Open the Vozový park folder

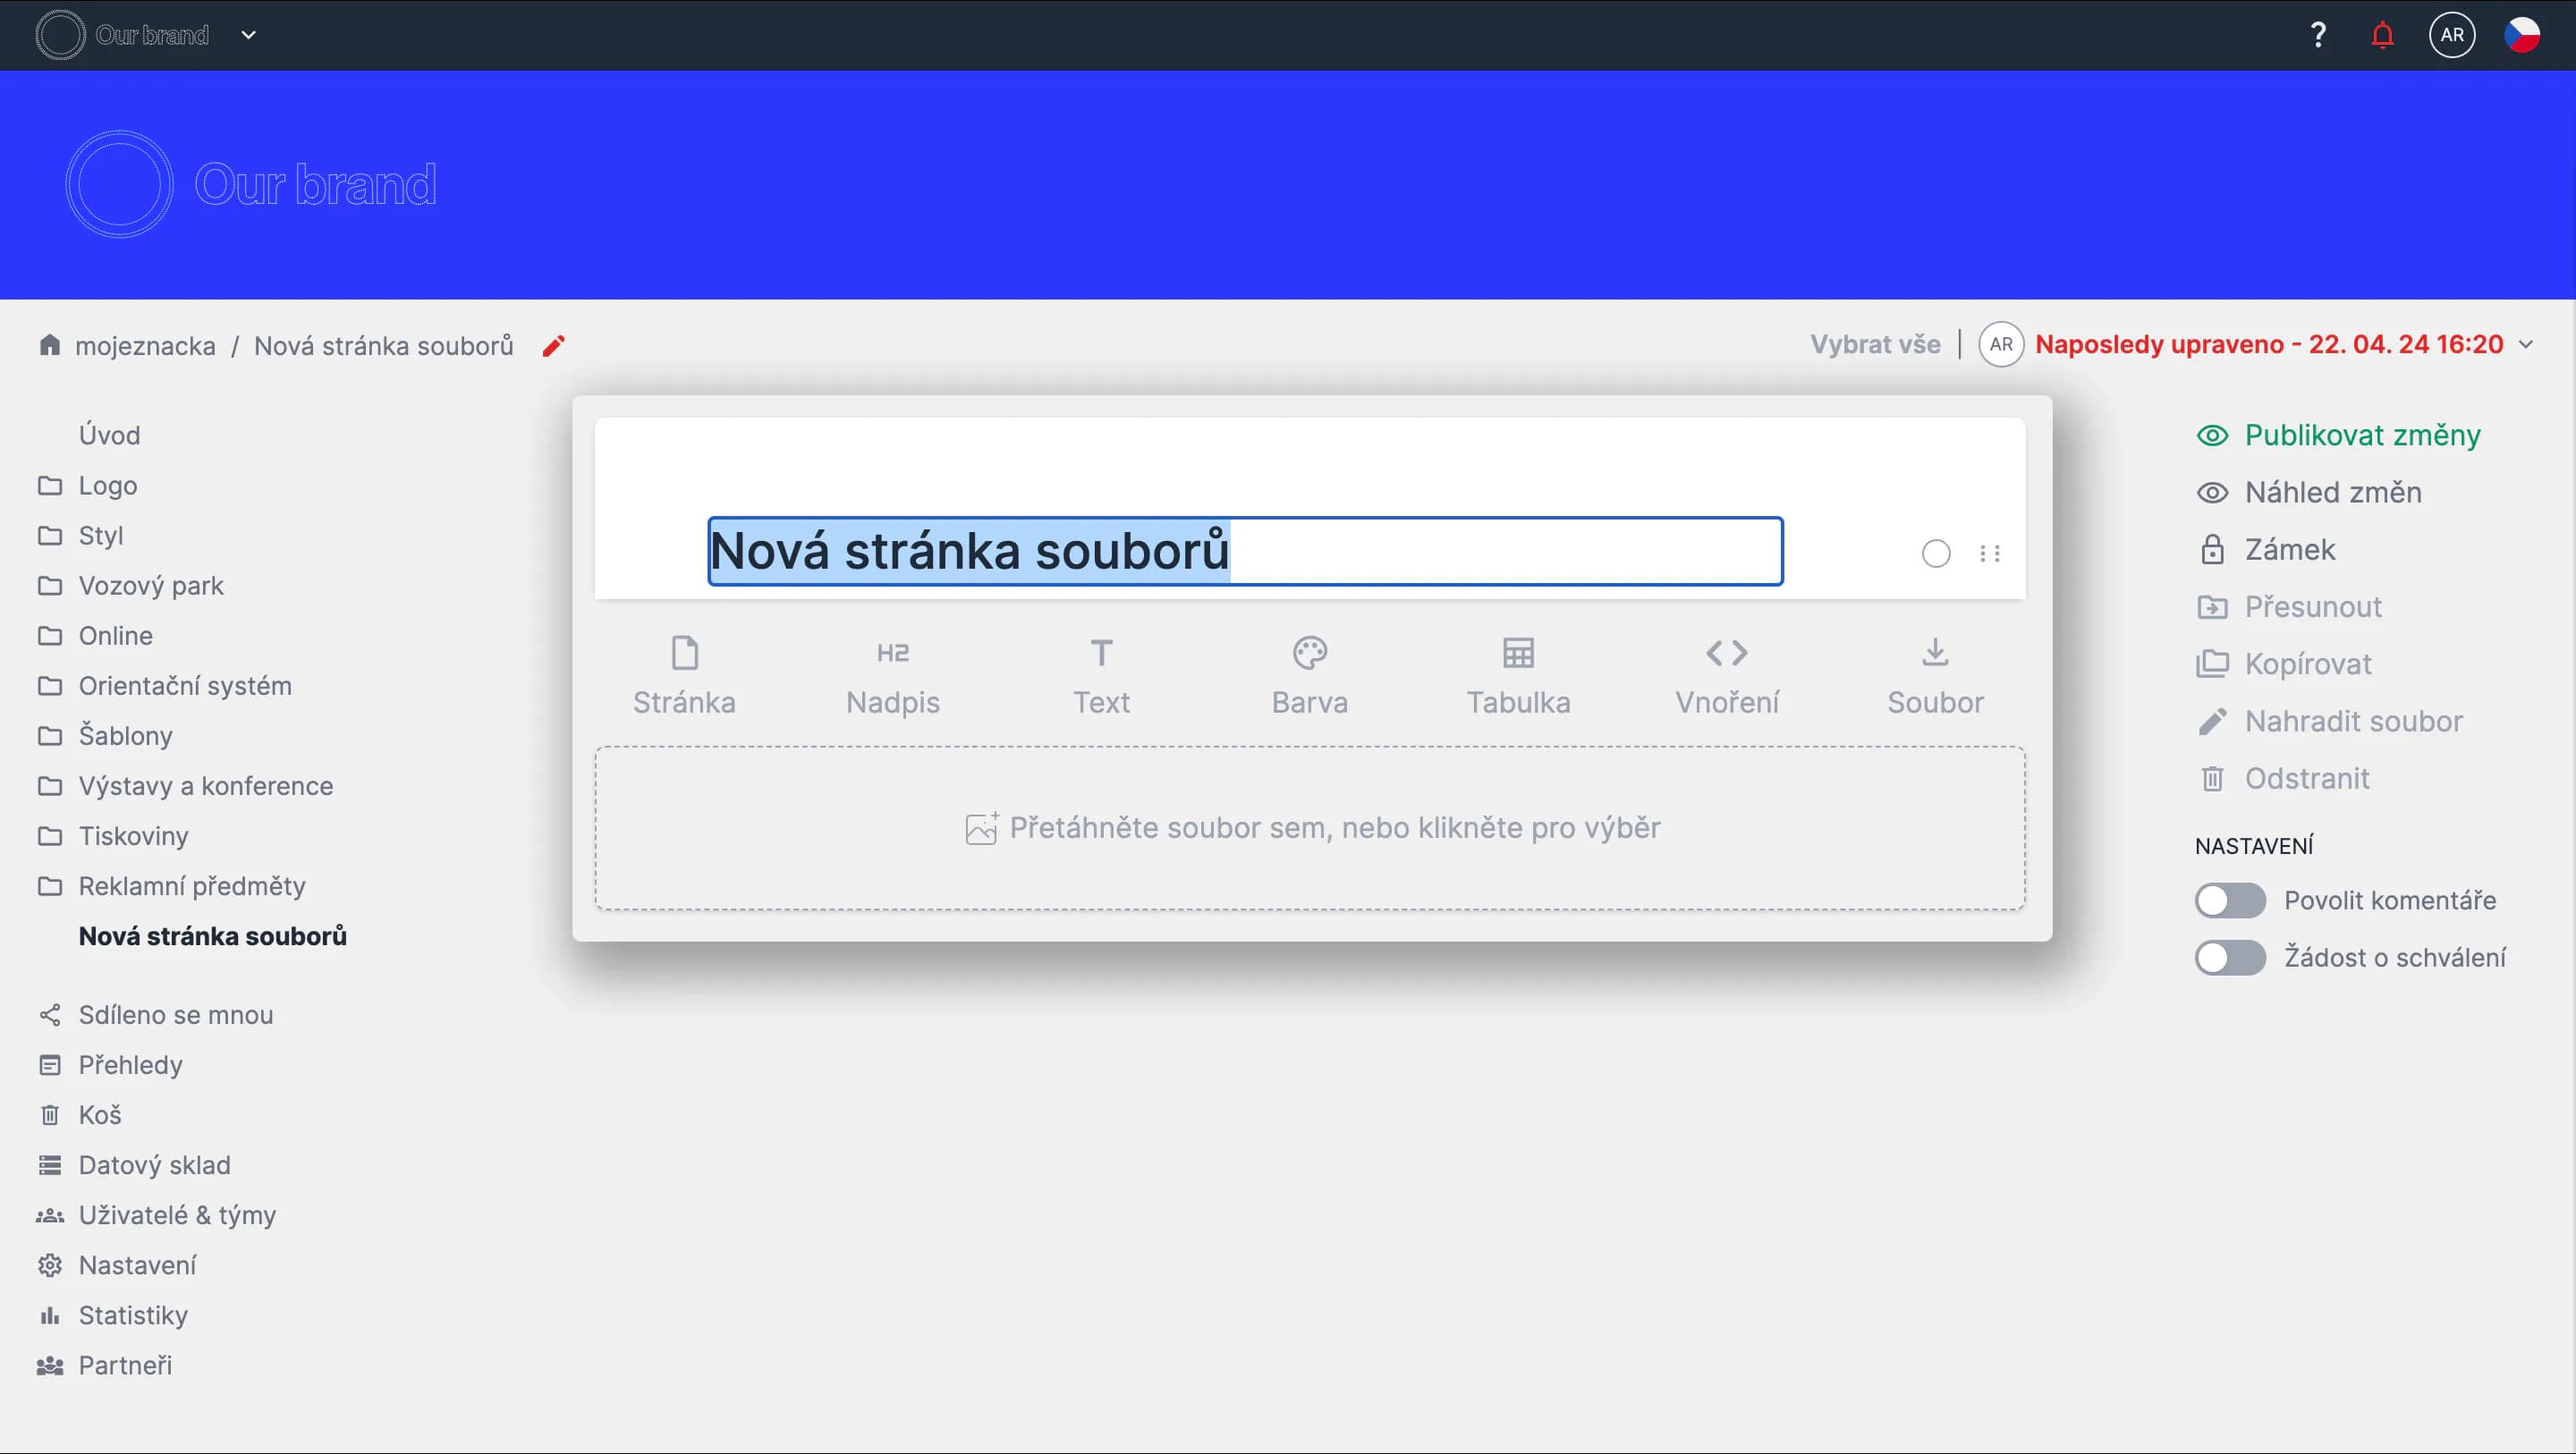151,585
